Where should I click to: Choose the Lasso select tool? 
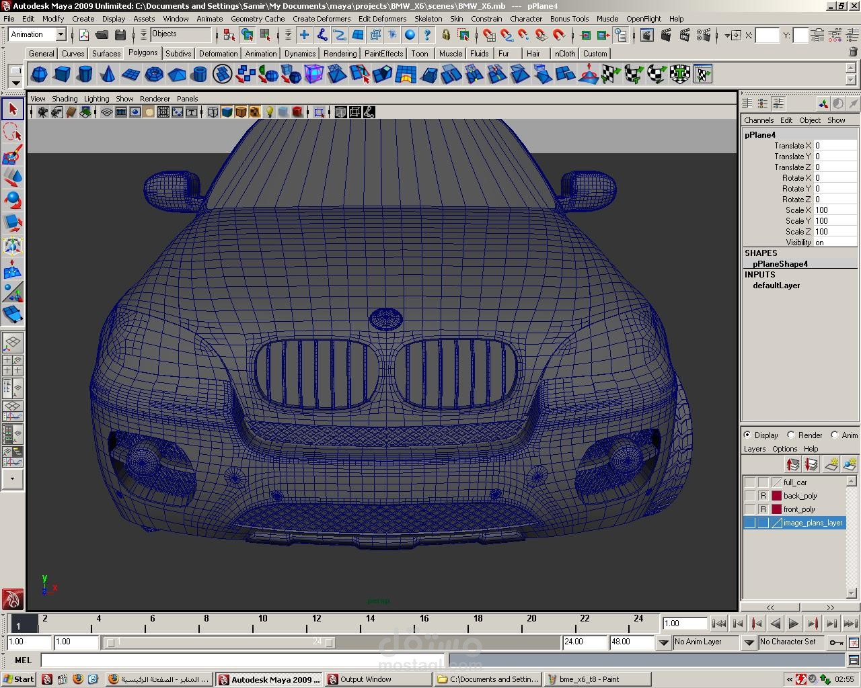(13, 132)
